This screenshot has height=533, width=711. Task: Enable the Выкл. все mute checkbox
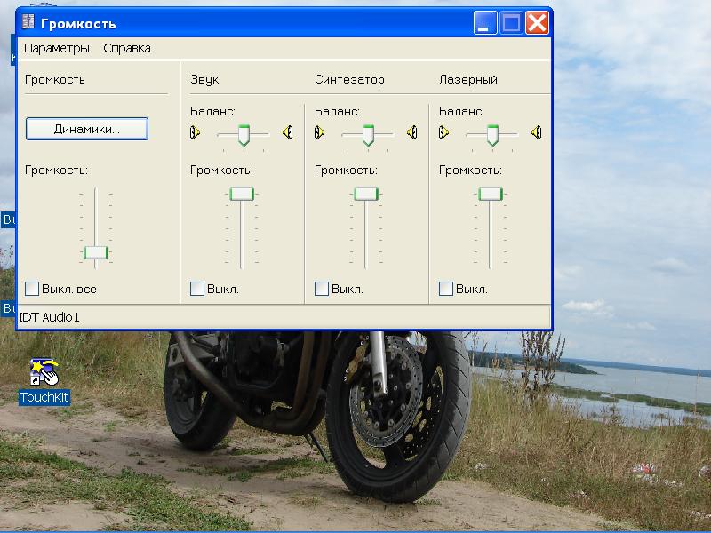[x=32, y=289]
